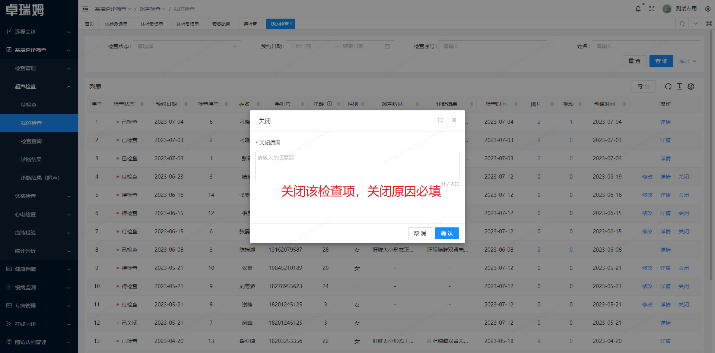The width and height of the screenshot is (715, 353).
Task: Click the 检查序号 input field
Action: tap(493, 46)
